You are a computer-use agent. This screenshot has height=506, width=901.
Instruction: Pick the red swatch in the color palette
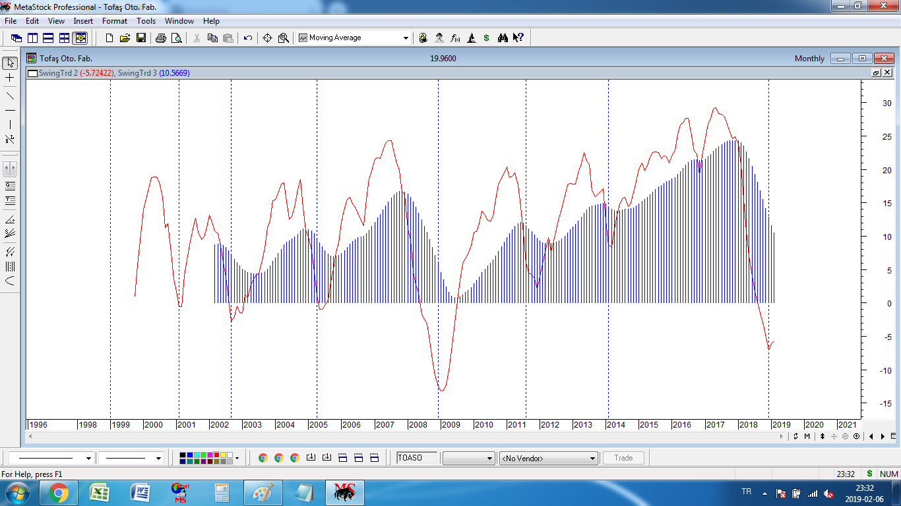point(216,455)
